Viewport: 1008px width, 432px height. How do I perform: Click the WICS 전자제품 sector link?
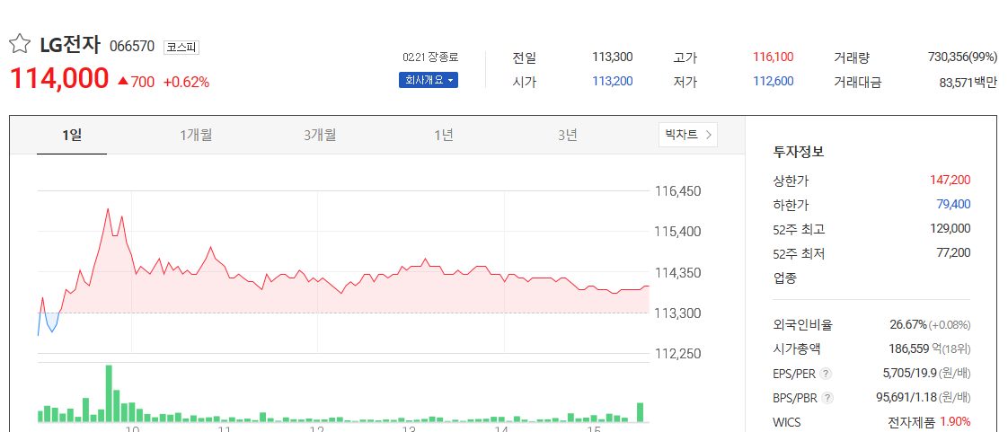(911, 422)
